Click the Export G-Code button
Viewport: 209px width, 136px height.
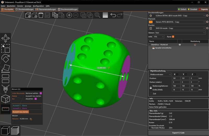tap(178, 133)
